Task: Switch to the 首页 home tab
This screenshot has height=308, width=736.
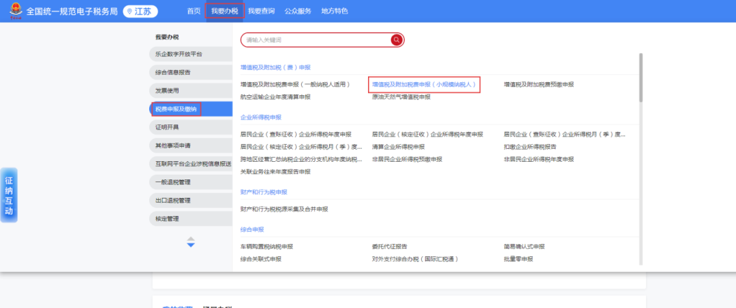Action: [x=194, y=12]
